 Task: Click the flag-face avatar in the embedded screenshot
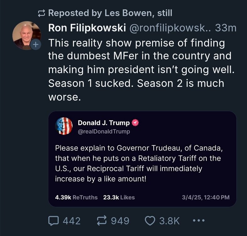pos(64,126)
